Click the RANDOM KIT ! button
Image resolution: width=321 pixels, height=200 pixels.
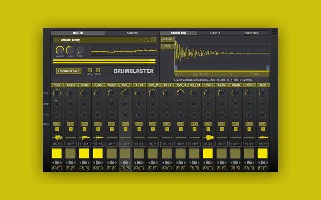coord(69,71)
